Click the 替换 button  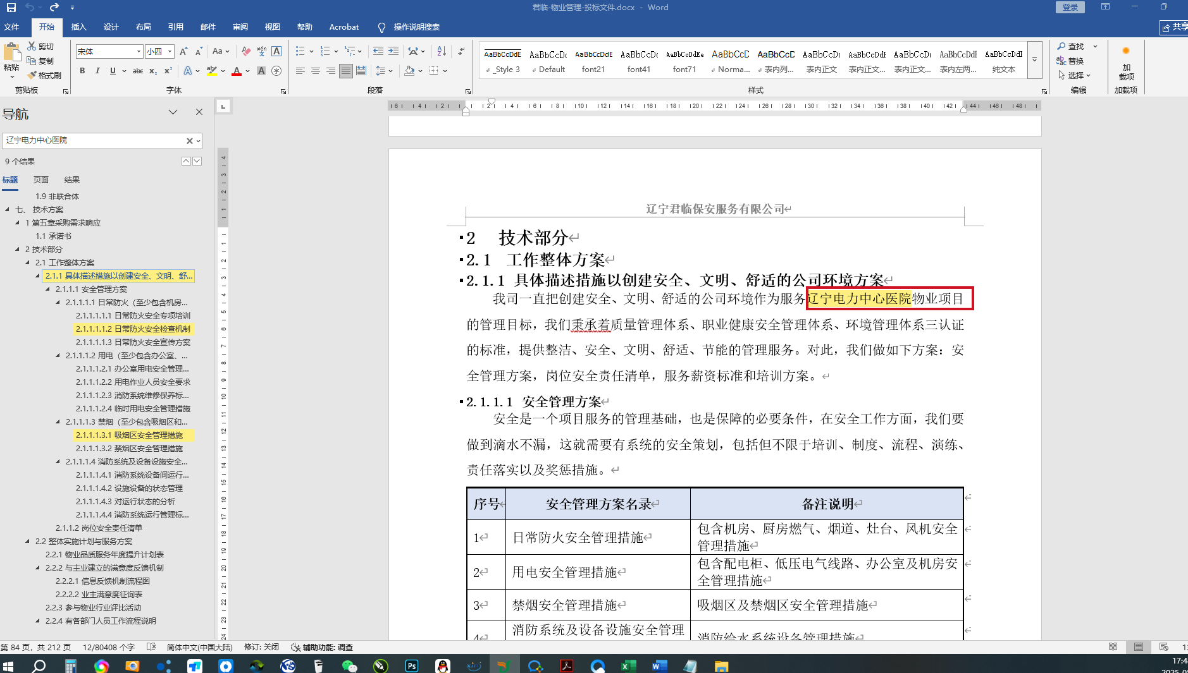[x=1070, y=61]
